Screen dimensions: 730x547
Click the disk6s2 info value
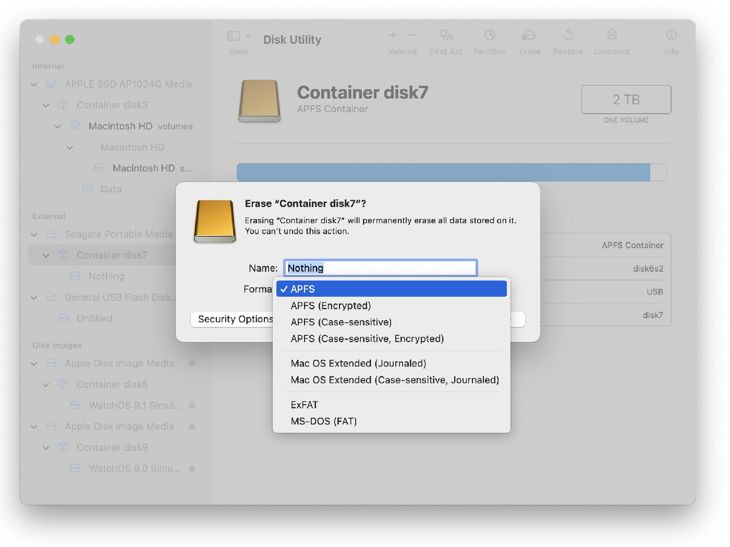[x=648, y=269]
